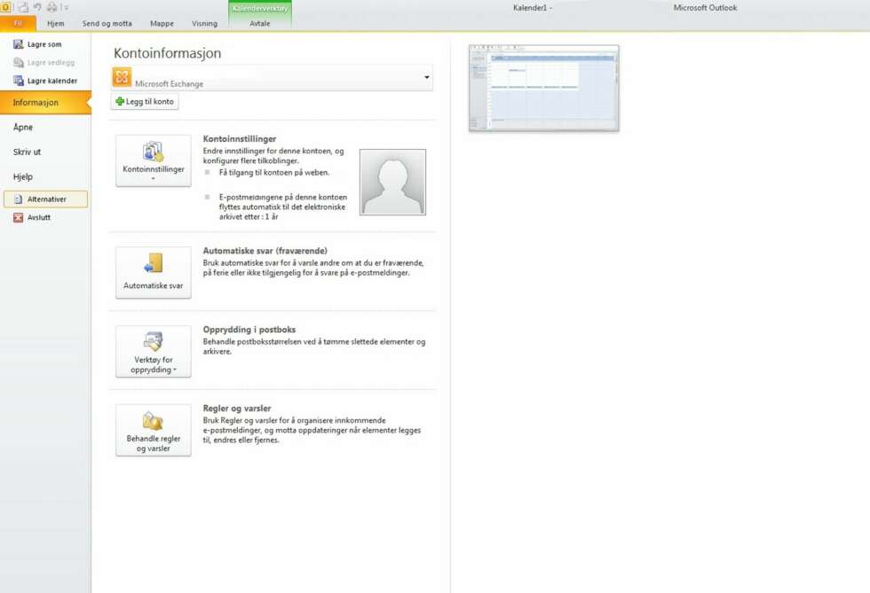Click the profile picture placeholder

coord(392,182)
